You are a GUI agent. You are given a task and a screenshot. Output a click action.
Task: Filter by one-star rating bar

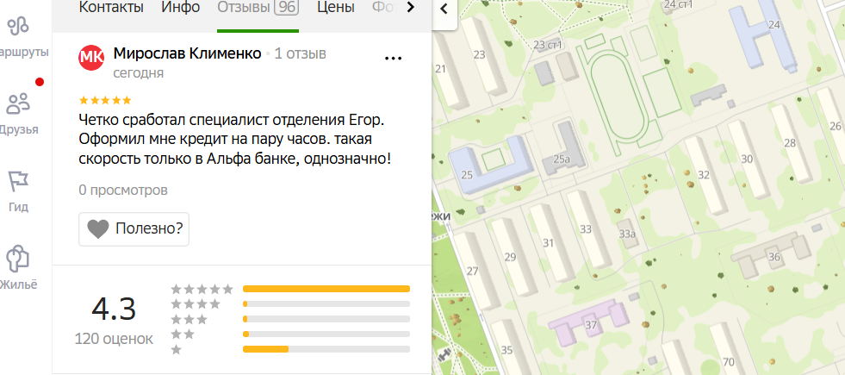point(326,349)
